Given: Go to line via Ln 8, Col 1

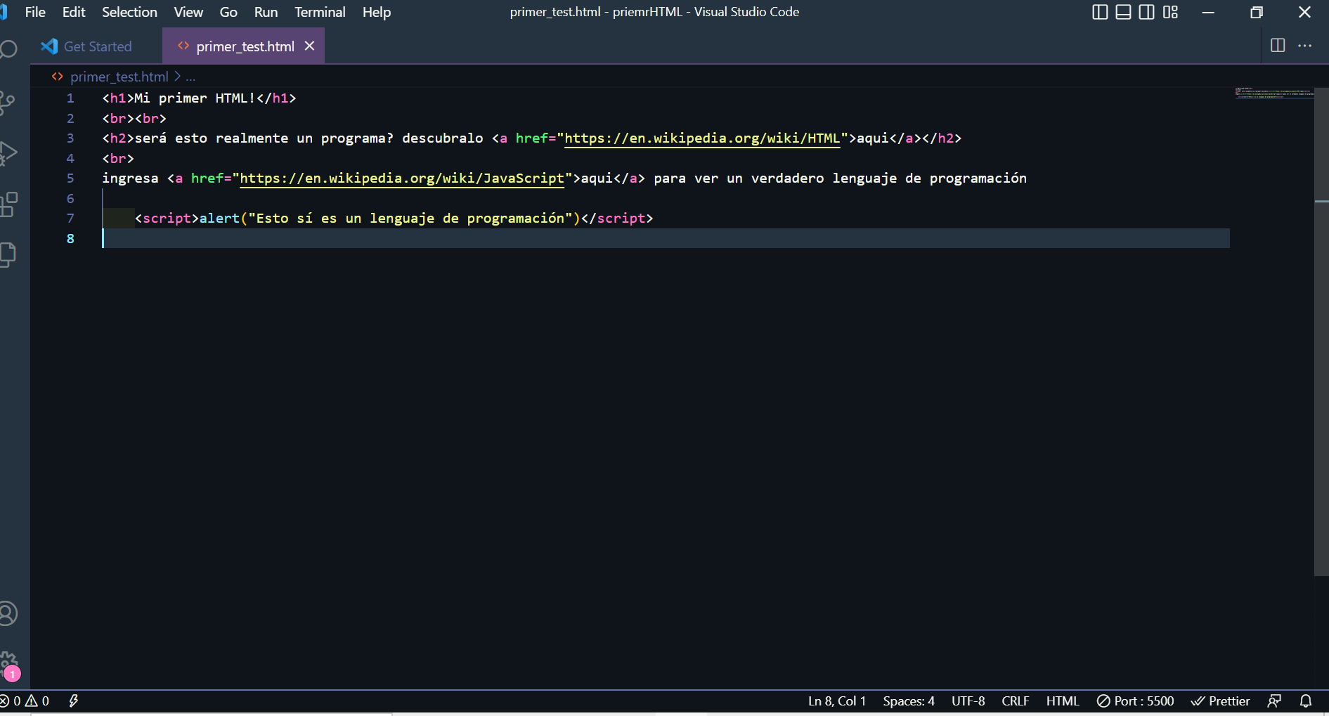Looking at the screenshot, I should tap(837, 701).
